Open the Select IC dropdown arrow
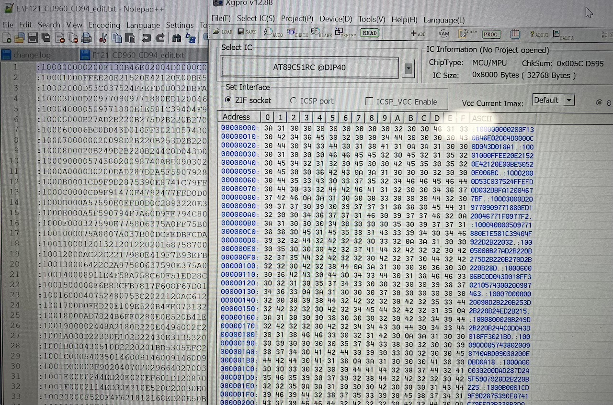 (x=408, y=68)
